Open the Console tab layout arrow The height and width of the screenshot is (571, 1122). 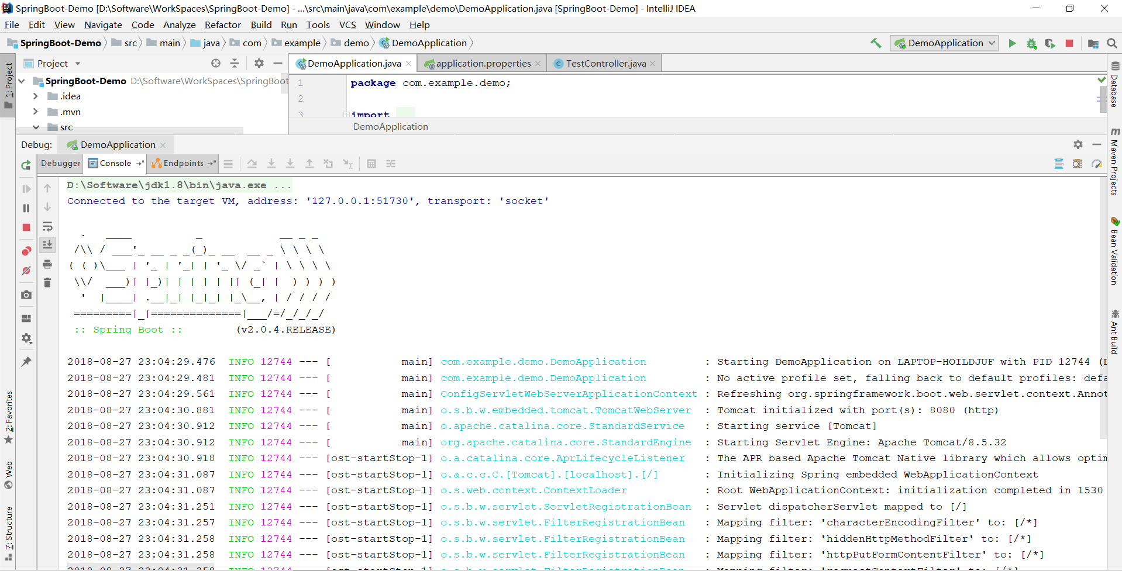tap(140, 164)
